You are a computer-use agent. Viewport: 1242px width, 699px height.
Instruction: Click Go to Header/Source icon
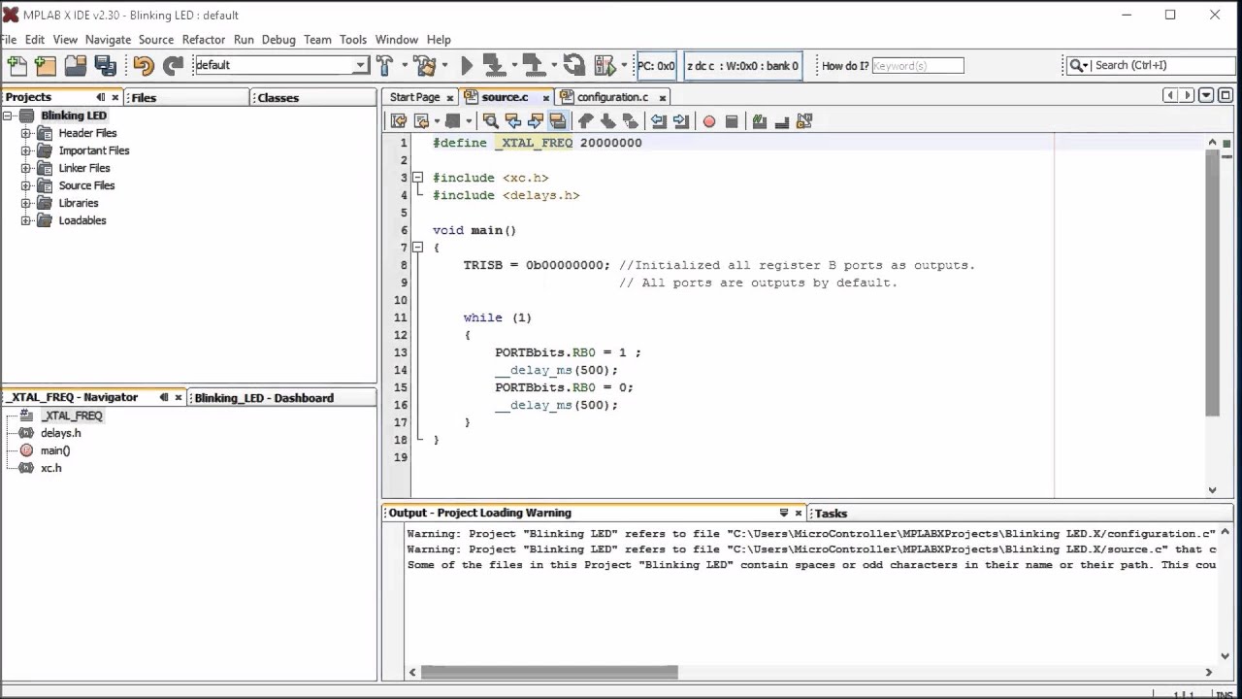tap(803, 121)
